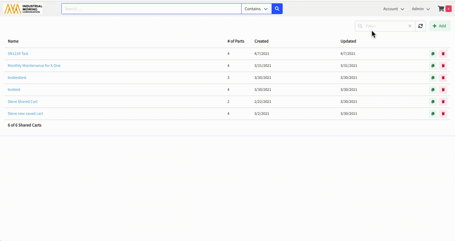Delete the SN1234 Test shared cart
Image resolution: width=455 pixels, height=241 pixels.
(x=443, y=54)
